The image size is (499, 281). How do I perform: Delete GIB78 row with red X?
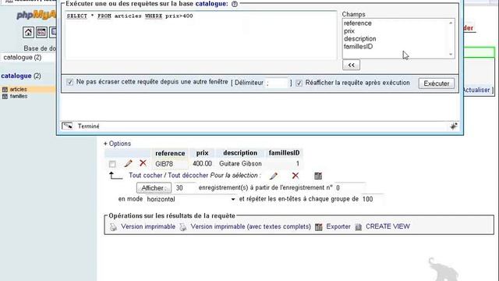click(x=143, y=163)
